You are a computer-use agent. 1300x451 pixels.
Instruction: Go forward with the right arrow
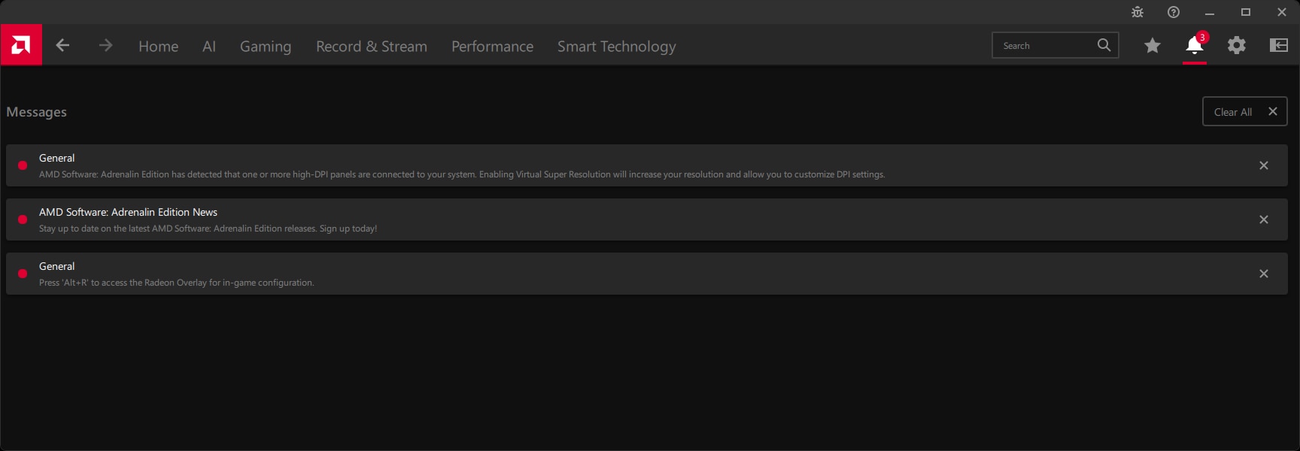pyautogui.click(x=105, y=46)
